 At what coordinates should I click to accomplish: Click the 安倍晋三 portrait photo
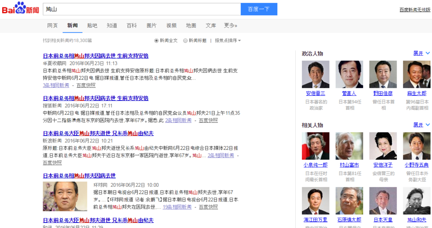tap(316, 74)
